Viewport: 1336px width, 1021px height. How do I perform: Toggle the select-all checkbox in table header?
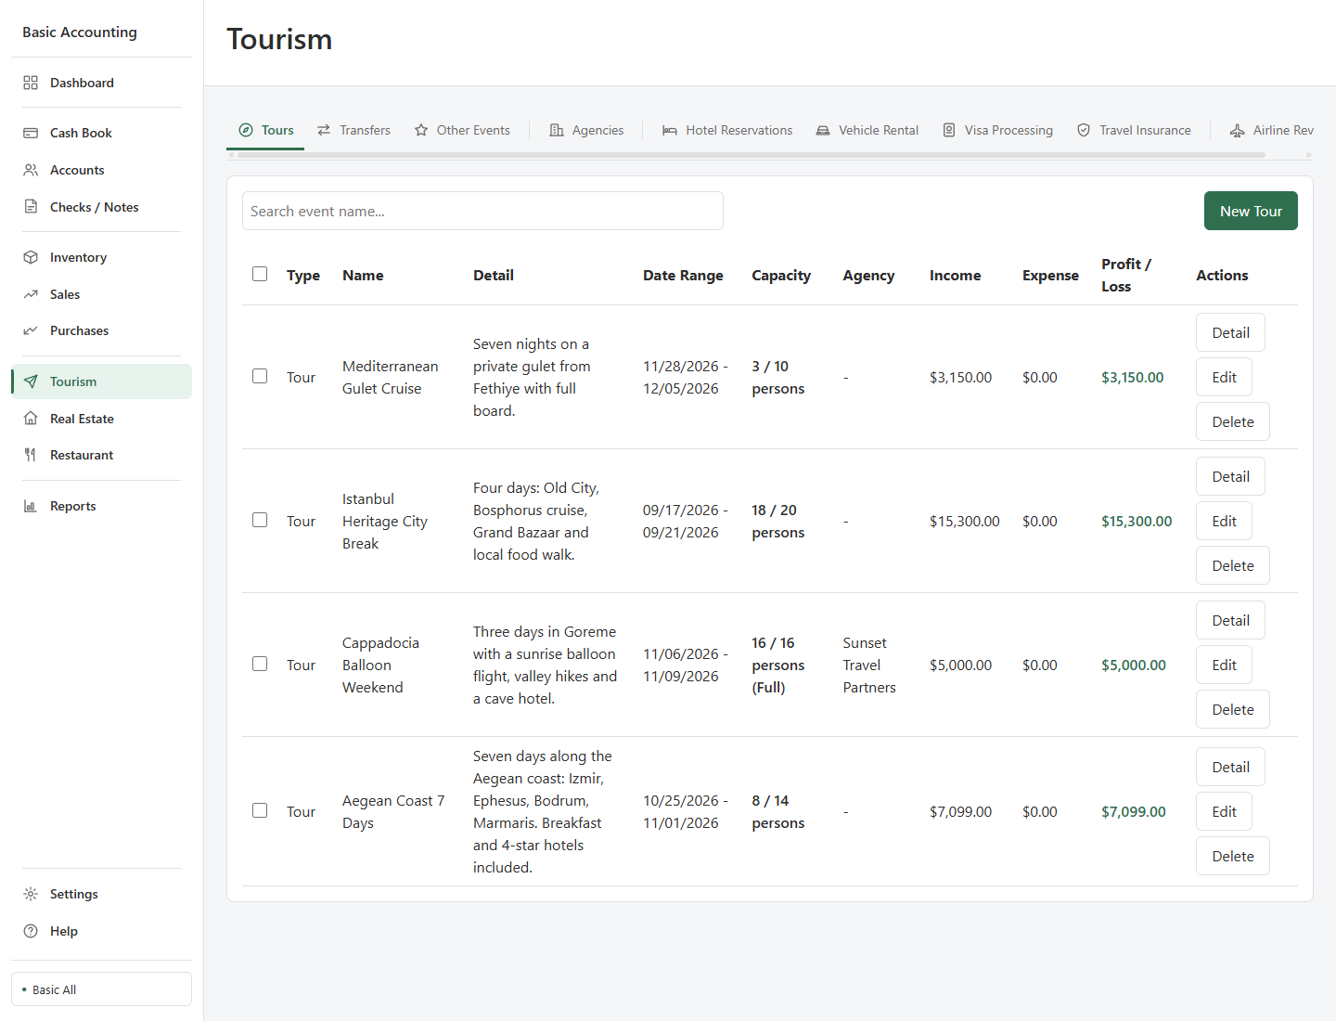click(260, 274)
